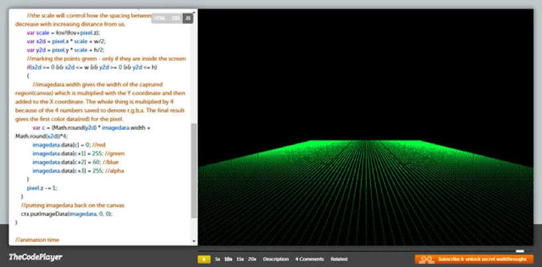Viewport: 542px width, 267px height.
Task: Click the playback progress slider handle
Action: (520, 251)
